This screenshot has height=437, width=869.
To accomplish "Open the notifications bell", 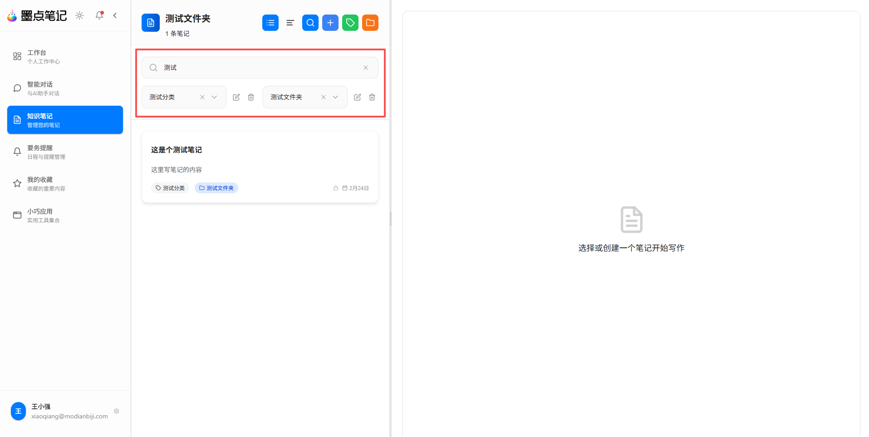I will pos(99,15).
